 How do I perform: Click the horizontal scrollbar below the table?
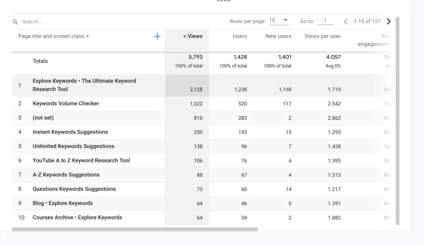[135, 229]
